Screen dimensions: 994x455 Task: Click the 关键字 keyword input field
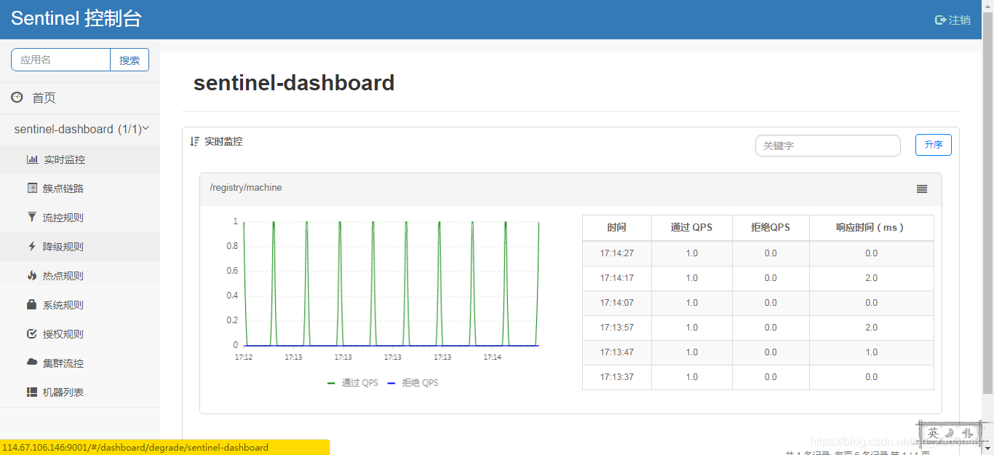click(x=828, y=146)
